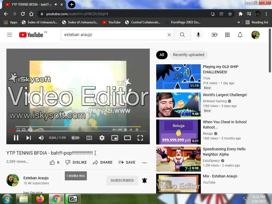
Task: Open World's Largest Challenge! video title
Action: [x=225, y=95]
